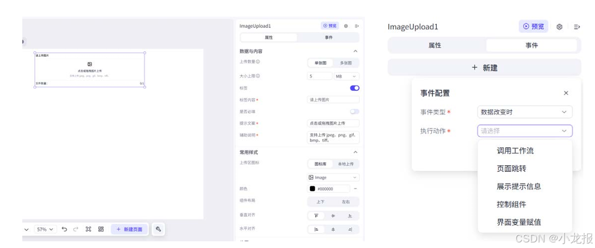Select left horizontal alignment icon

click(x=316, y=230)
